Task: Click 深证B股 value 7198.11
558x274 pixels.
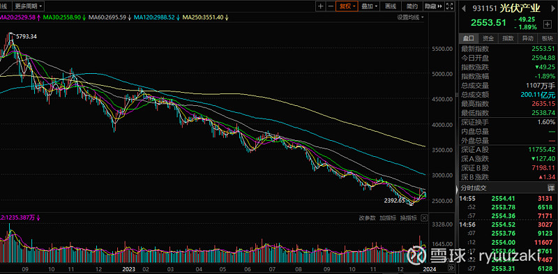Action: coord(543,168)
